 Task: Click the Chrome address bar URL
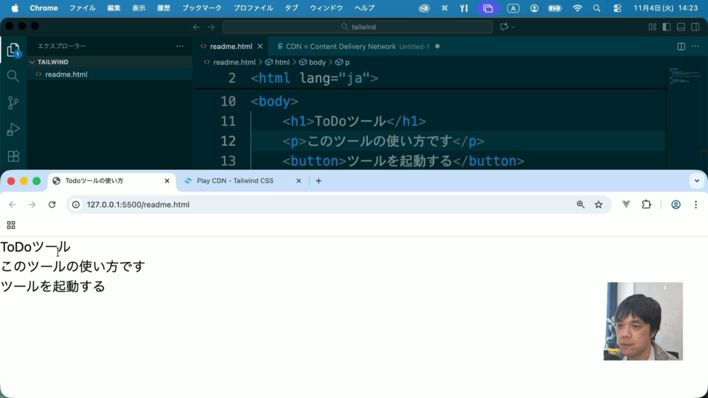[x=138, y=205]
